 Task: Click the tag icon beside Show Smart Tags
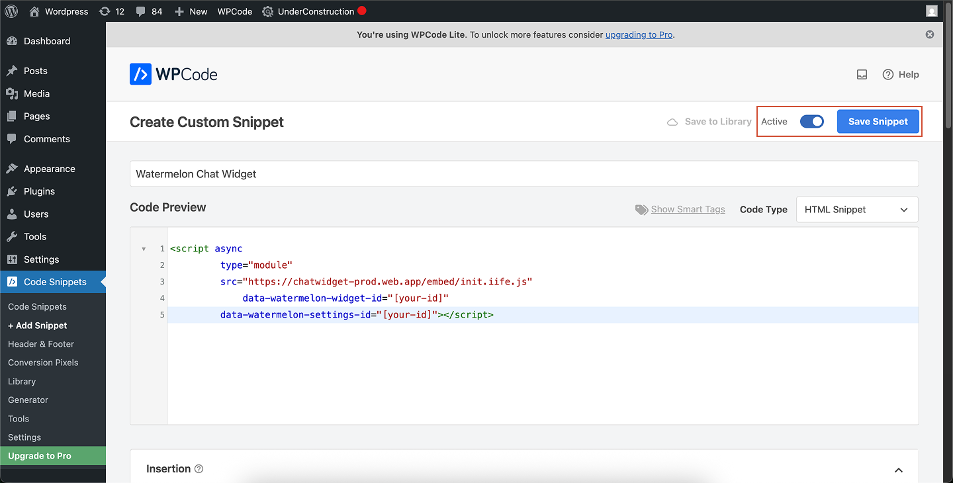641,209
